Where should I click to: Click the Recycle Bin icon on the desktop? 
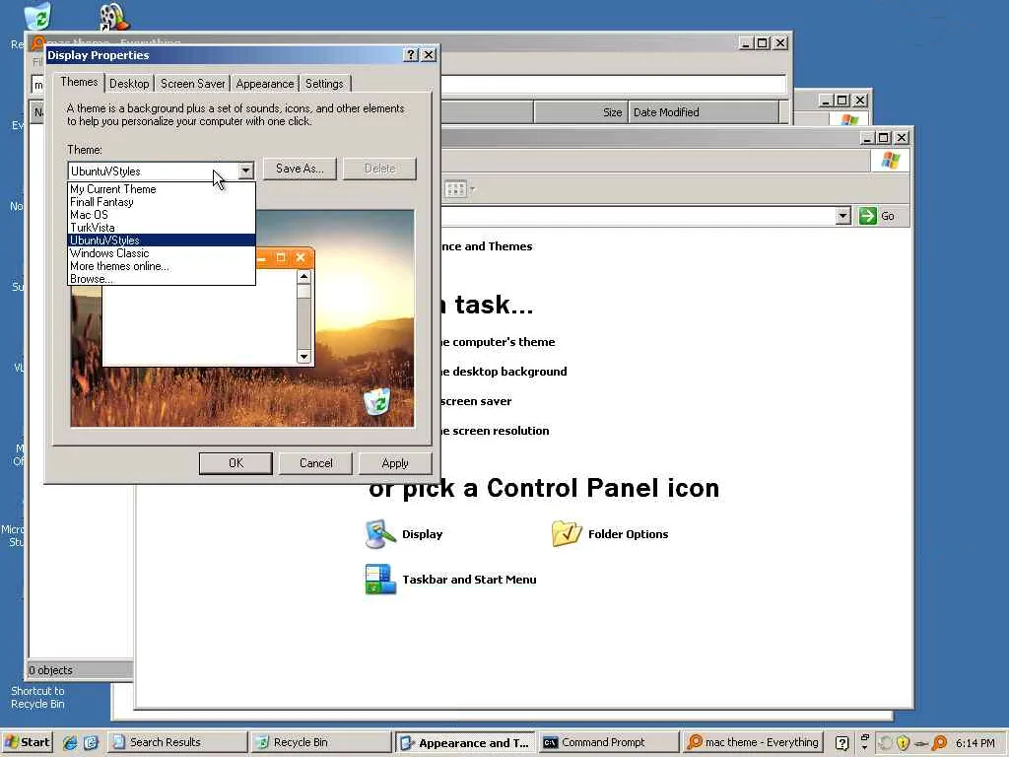click(x=37, y=17)
